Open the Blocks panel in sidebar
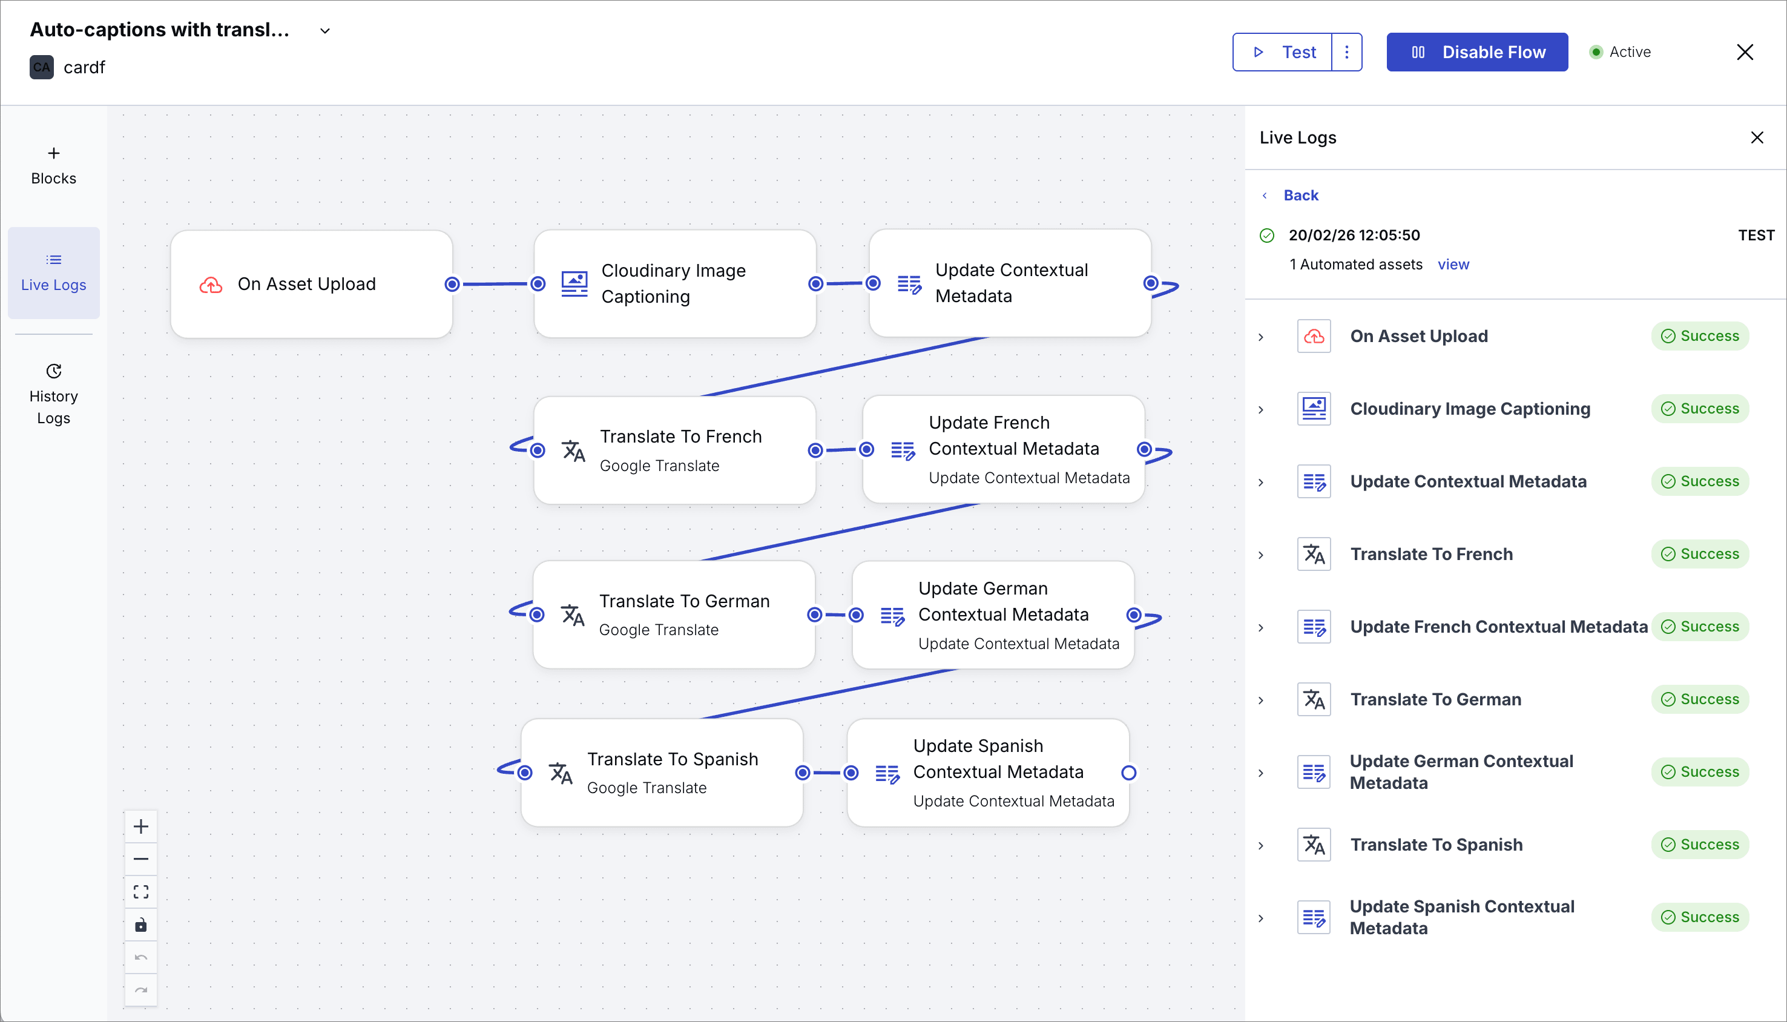The width and height of the screenshot is (1787, 1022). coord(53,166)
